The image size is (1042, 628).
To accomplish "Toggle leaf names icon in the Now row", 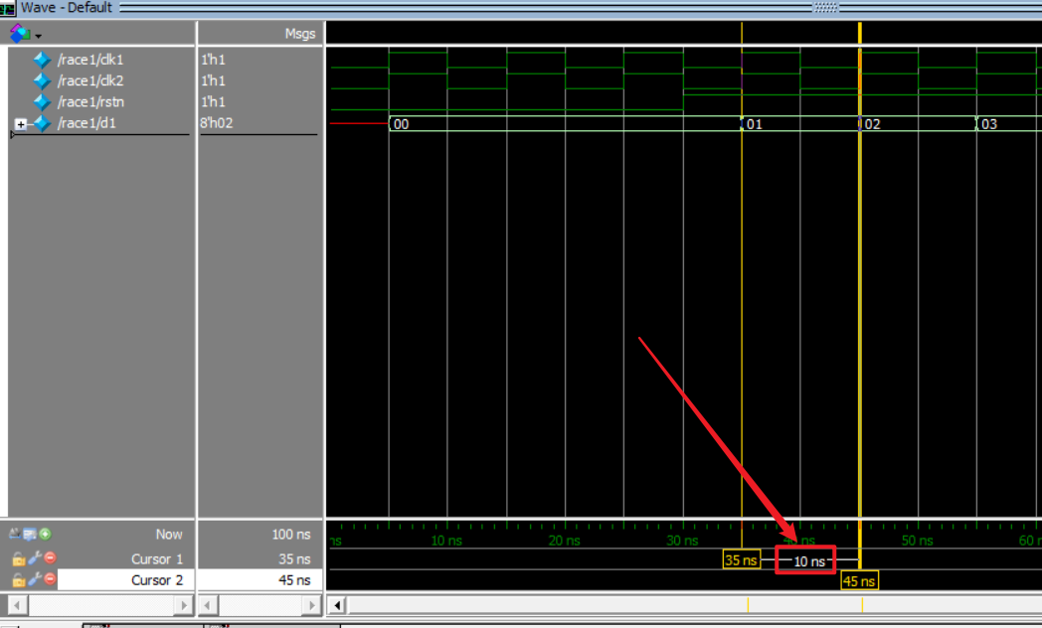I will (15, 534).
